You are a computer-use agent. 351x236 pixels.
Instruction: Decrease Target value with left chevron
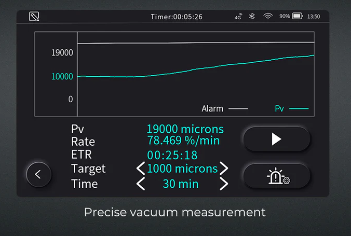click(x=141, y=169)
